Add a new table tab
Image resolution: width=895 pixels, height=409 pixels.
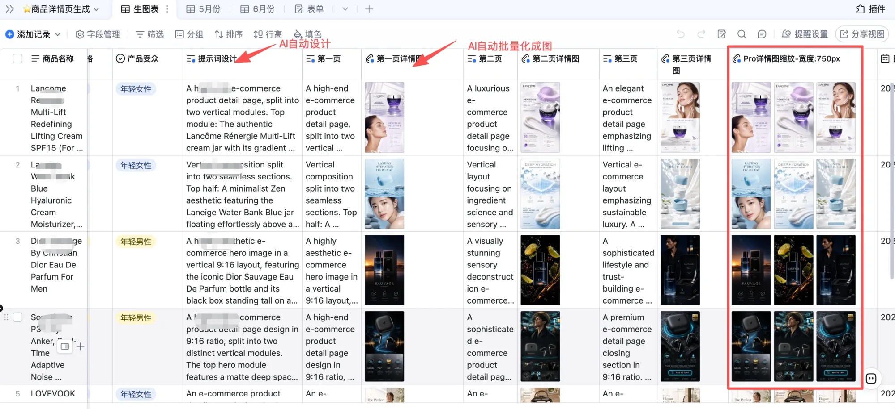coord(369,9)
